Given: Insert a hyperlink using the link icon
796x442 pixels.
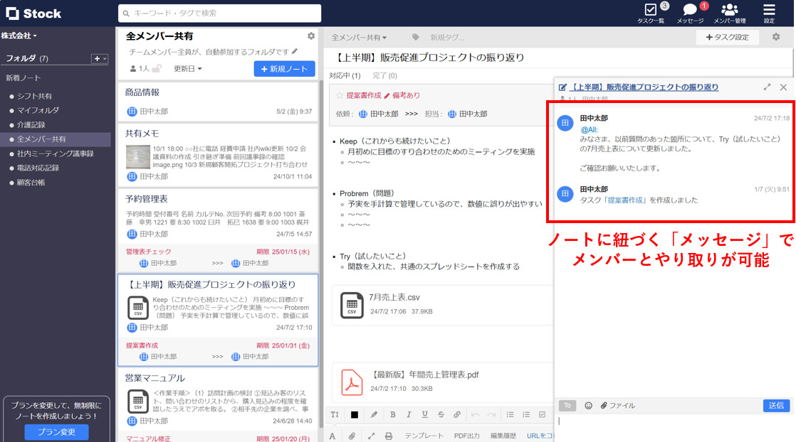Looking at the screenshot, I should point(458,415).
